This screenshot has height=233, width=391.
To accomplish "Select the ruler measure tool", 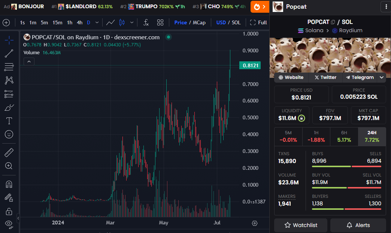I will (x=9, y=152).
